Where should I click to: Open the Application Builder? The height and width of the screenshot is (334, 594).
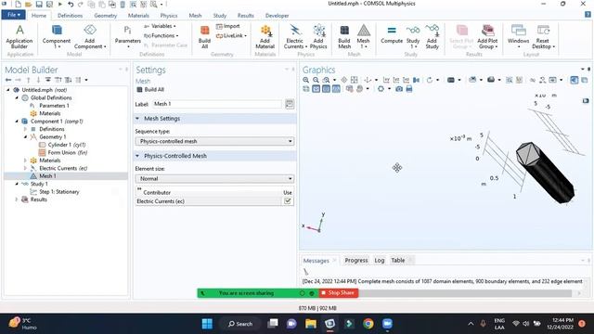pos(19,37)
